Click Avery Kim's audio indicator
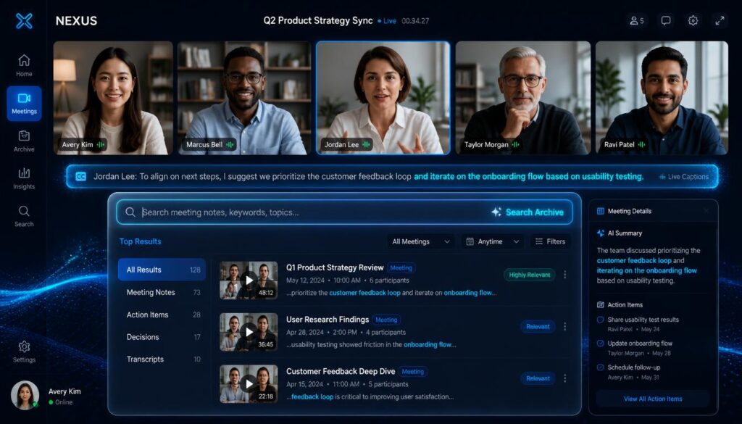The image size is (742, 424). pos(100,145)
